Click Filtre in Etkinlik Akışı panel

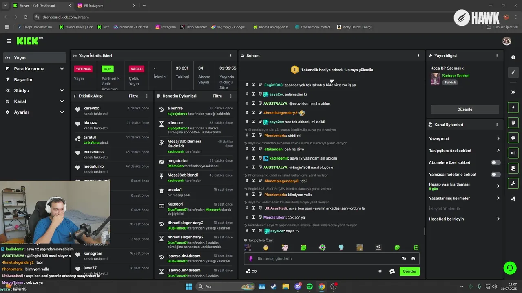(133, 96)
